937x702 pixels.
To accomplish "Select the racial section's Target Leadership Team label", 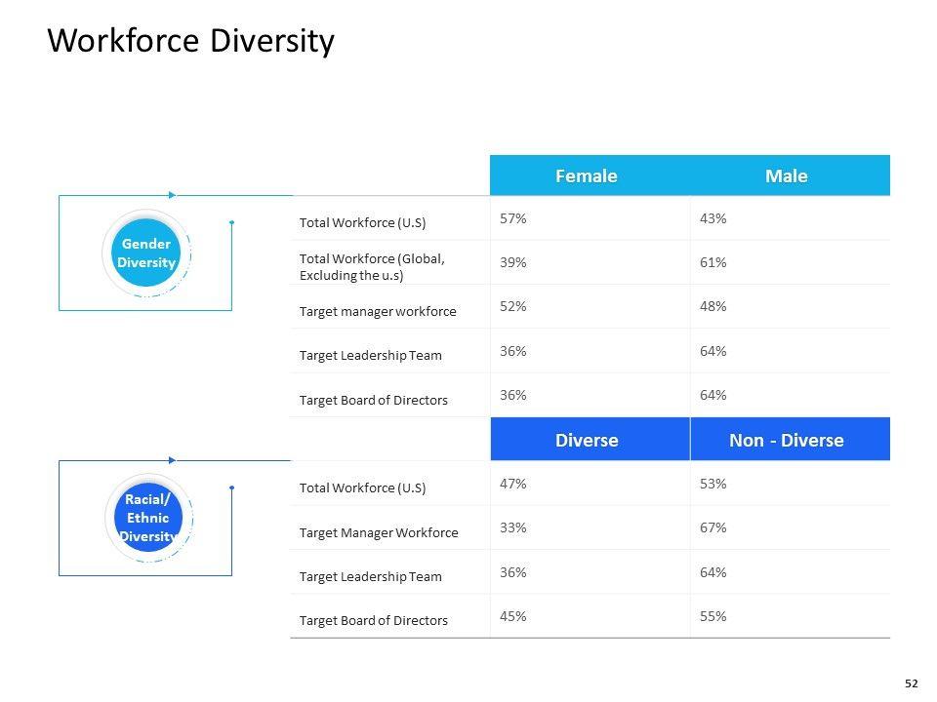I will (x=371, y=576).
